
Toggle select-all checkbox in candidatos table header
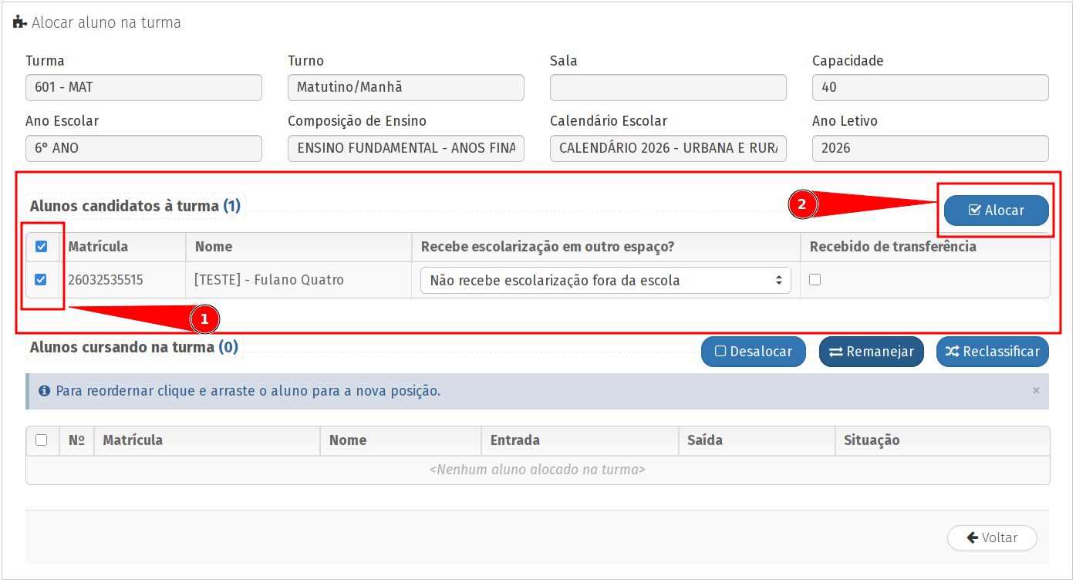(x=42, y=247)
